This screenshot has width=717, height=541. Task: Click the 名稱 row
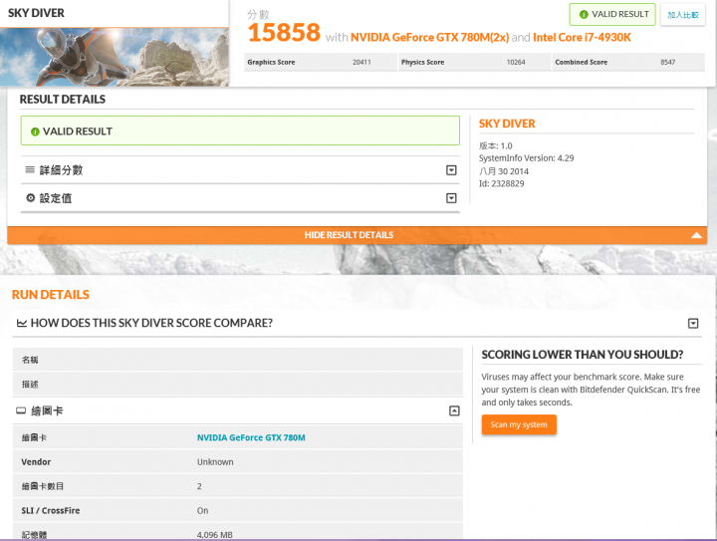pos(238,360)
